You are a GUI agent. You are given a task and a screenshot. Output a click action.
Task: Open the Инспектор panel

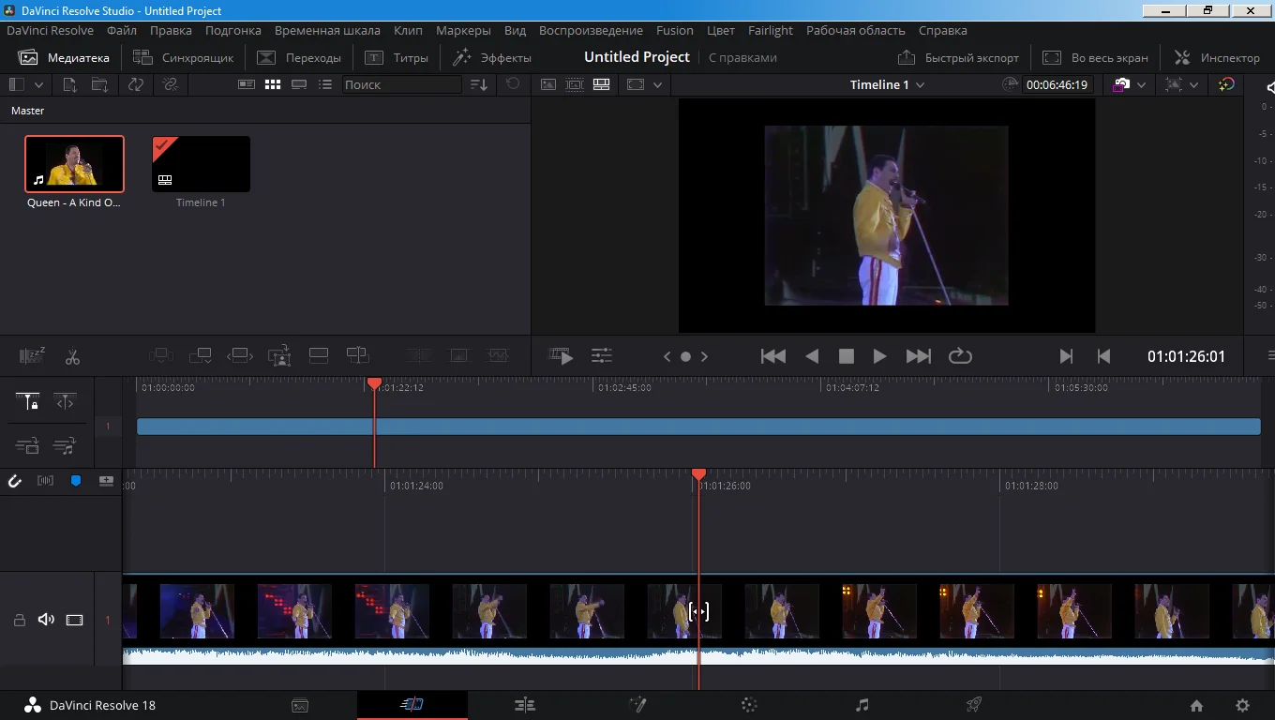coord(1217,57)
